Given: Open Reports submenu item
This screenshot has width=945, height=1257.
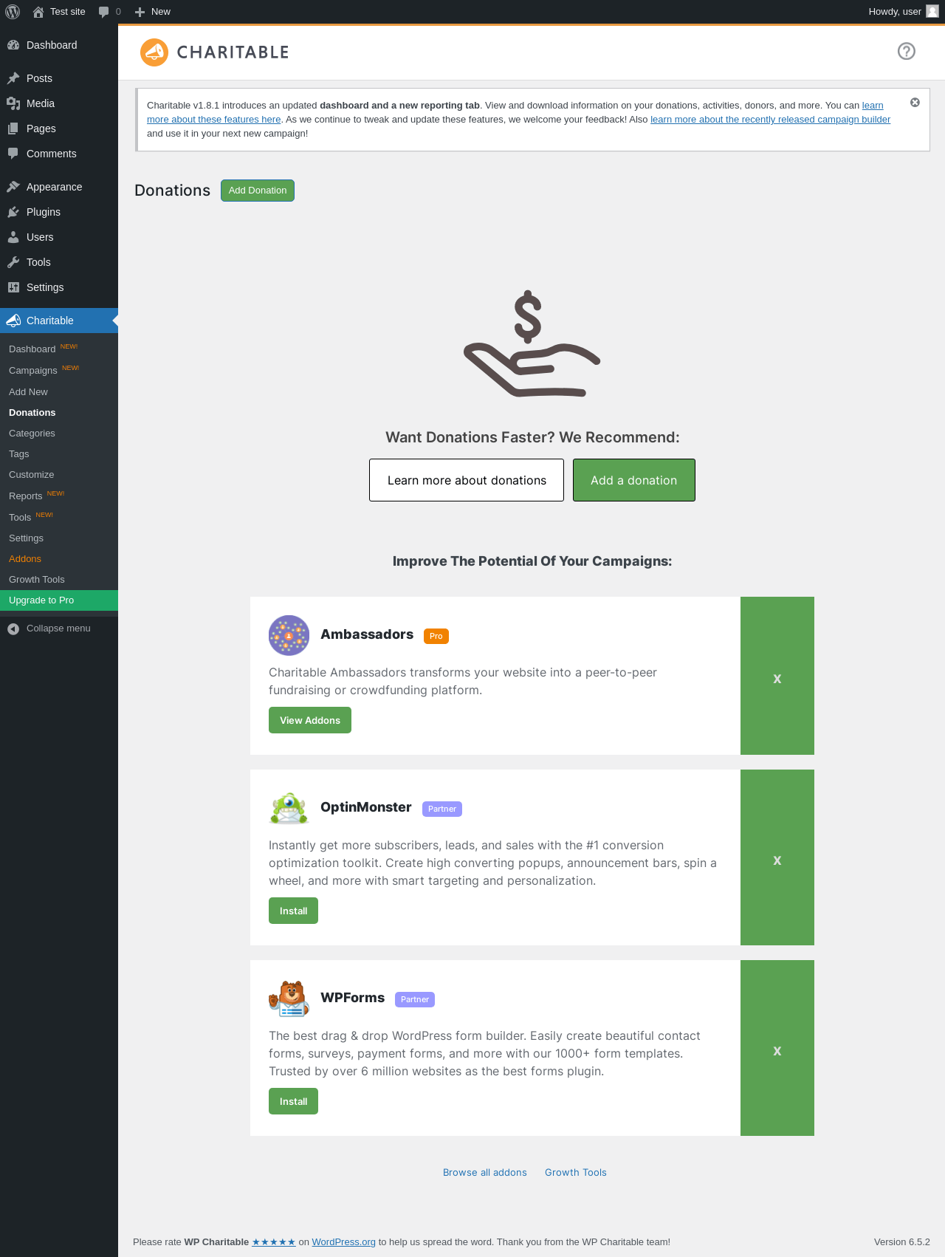Looking at the screenshot, I should tap(59, 496).
